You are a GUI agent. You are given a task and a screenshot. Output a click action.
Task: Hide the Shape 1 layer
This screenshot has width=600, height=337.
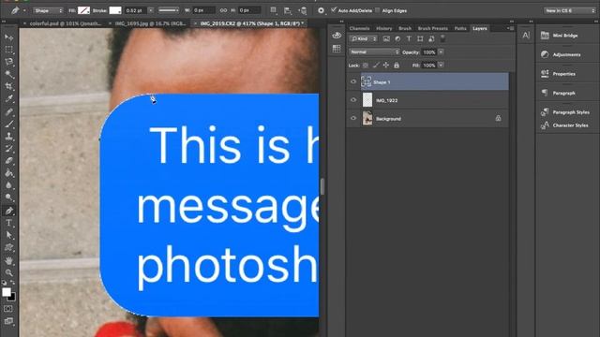click(x=353, y=81)
